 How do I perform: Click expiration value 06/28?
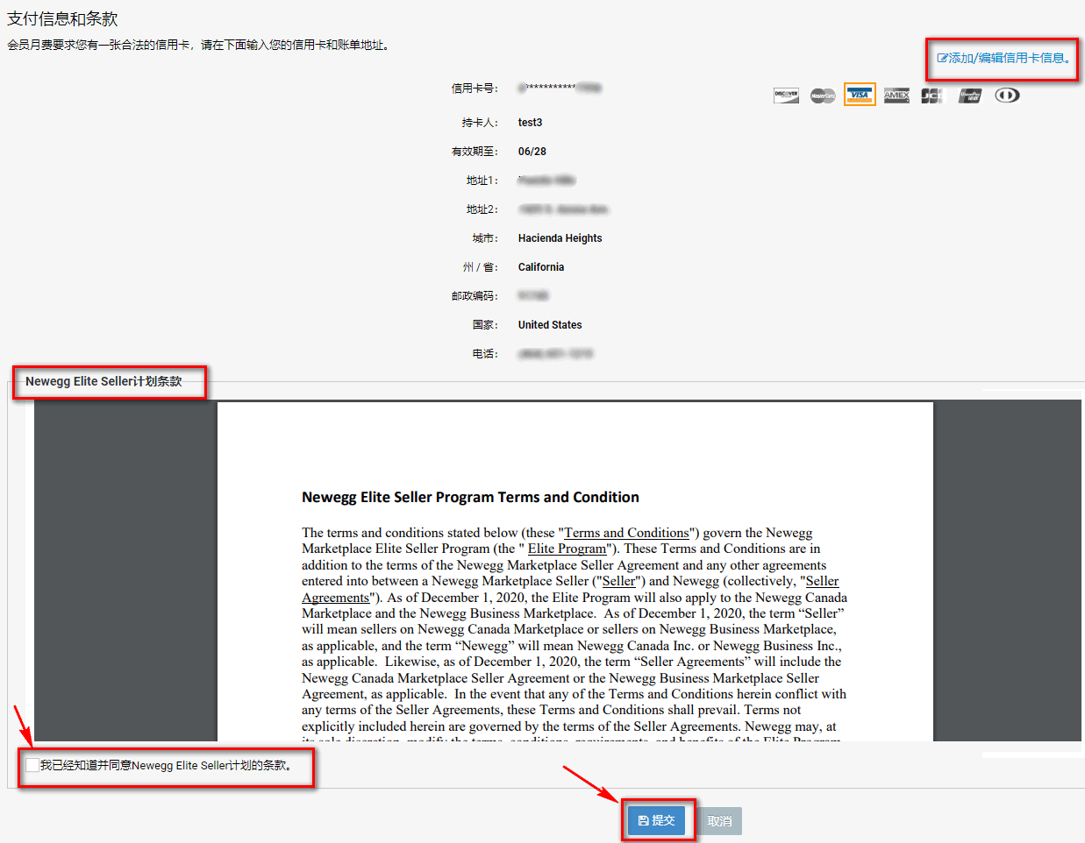(x=532, y=152)
